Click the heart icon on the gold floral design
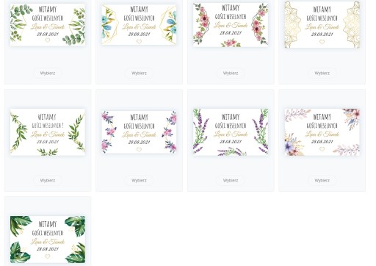The height and width of the screenshot is (266, 376). [322, 42]
